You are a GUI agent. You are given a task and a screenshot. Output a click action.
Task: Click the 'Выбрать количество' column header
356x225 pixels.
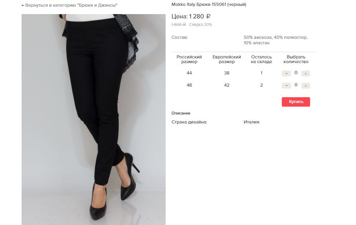(x=296, y=59)
